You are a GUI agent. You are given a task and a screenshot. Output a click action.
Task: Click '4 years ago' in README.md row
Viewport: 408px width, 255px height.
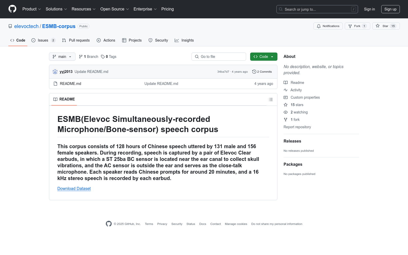(264, 84)
